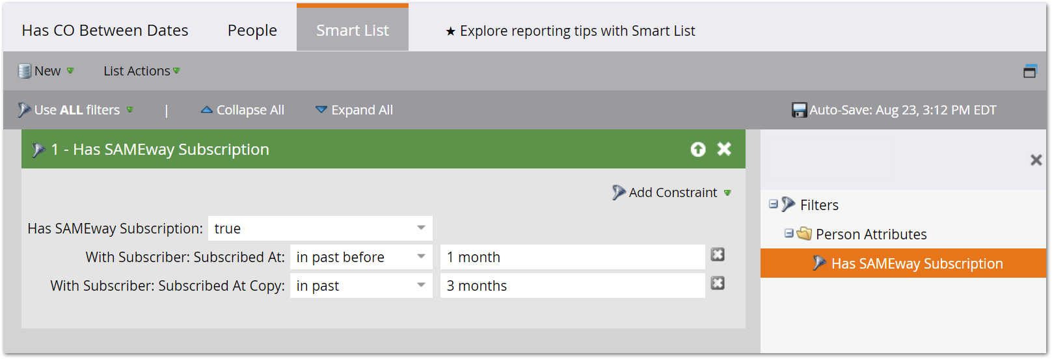Click the New database icon
The height and width of the screenshot is (359, 1052).
pos(25,71)
